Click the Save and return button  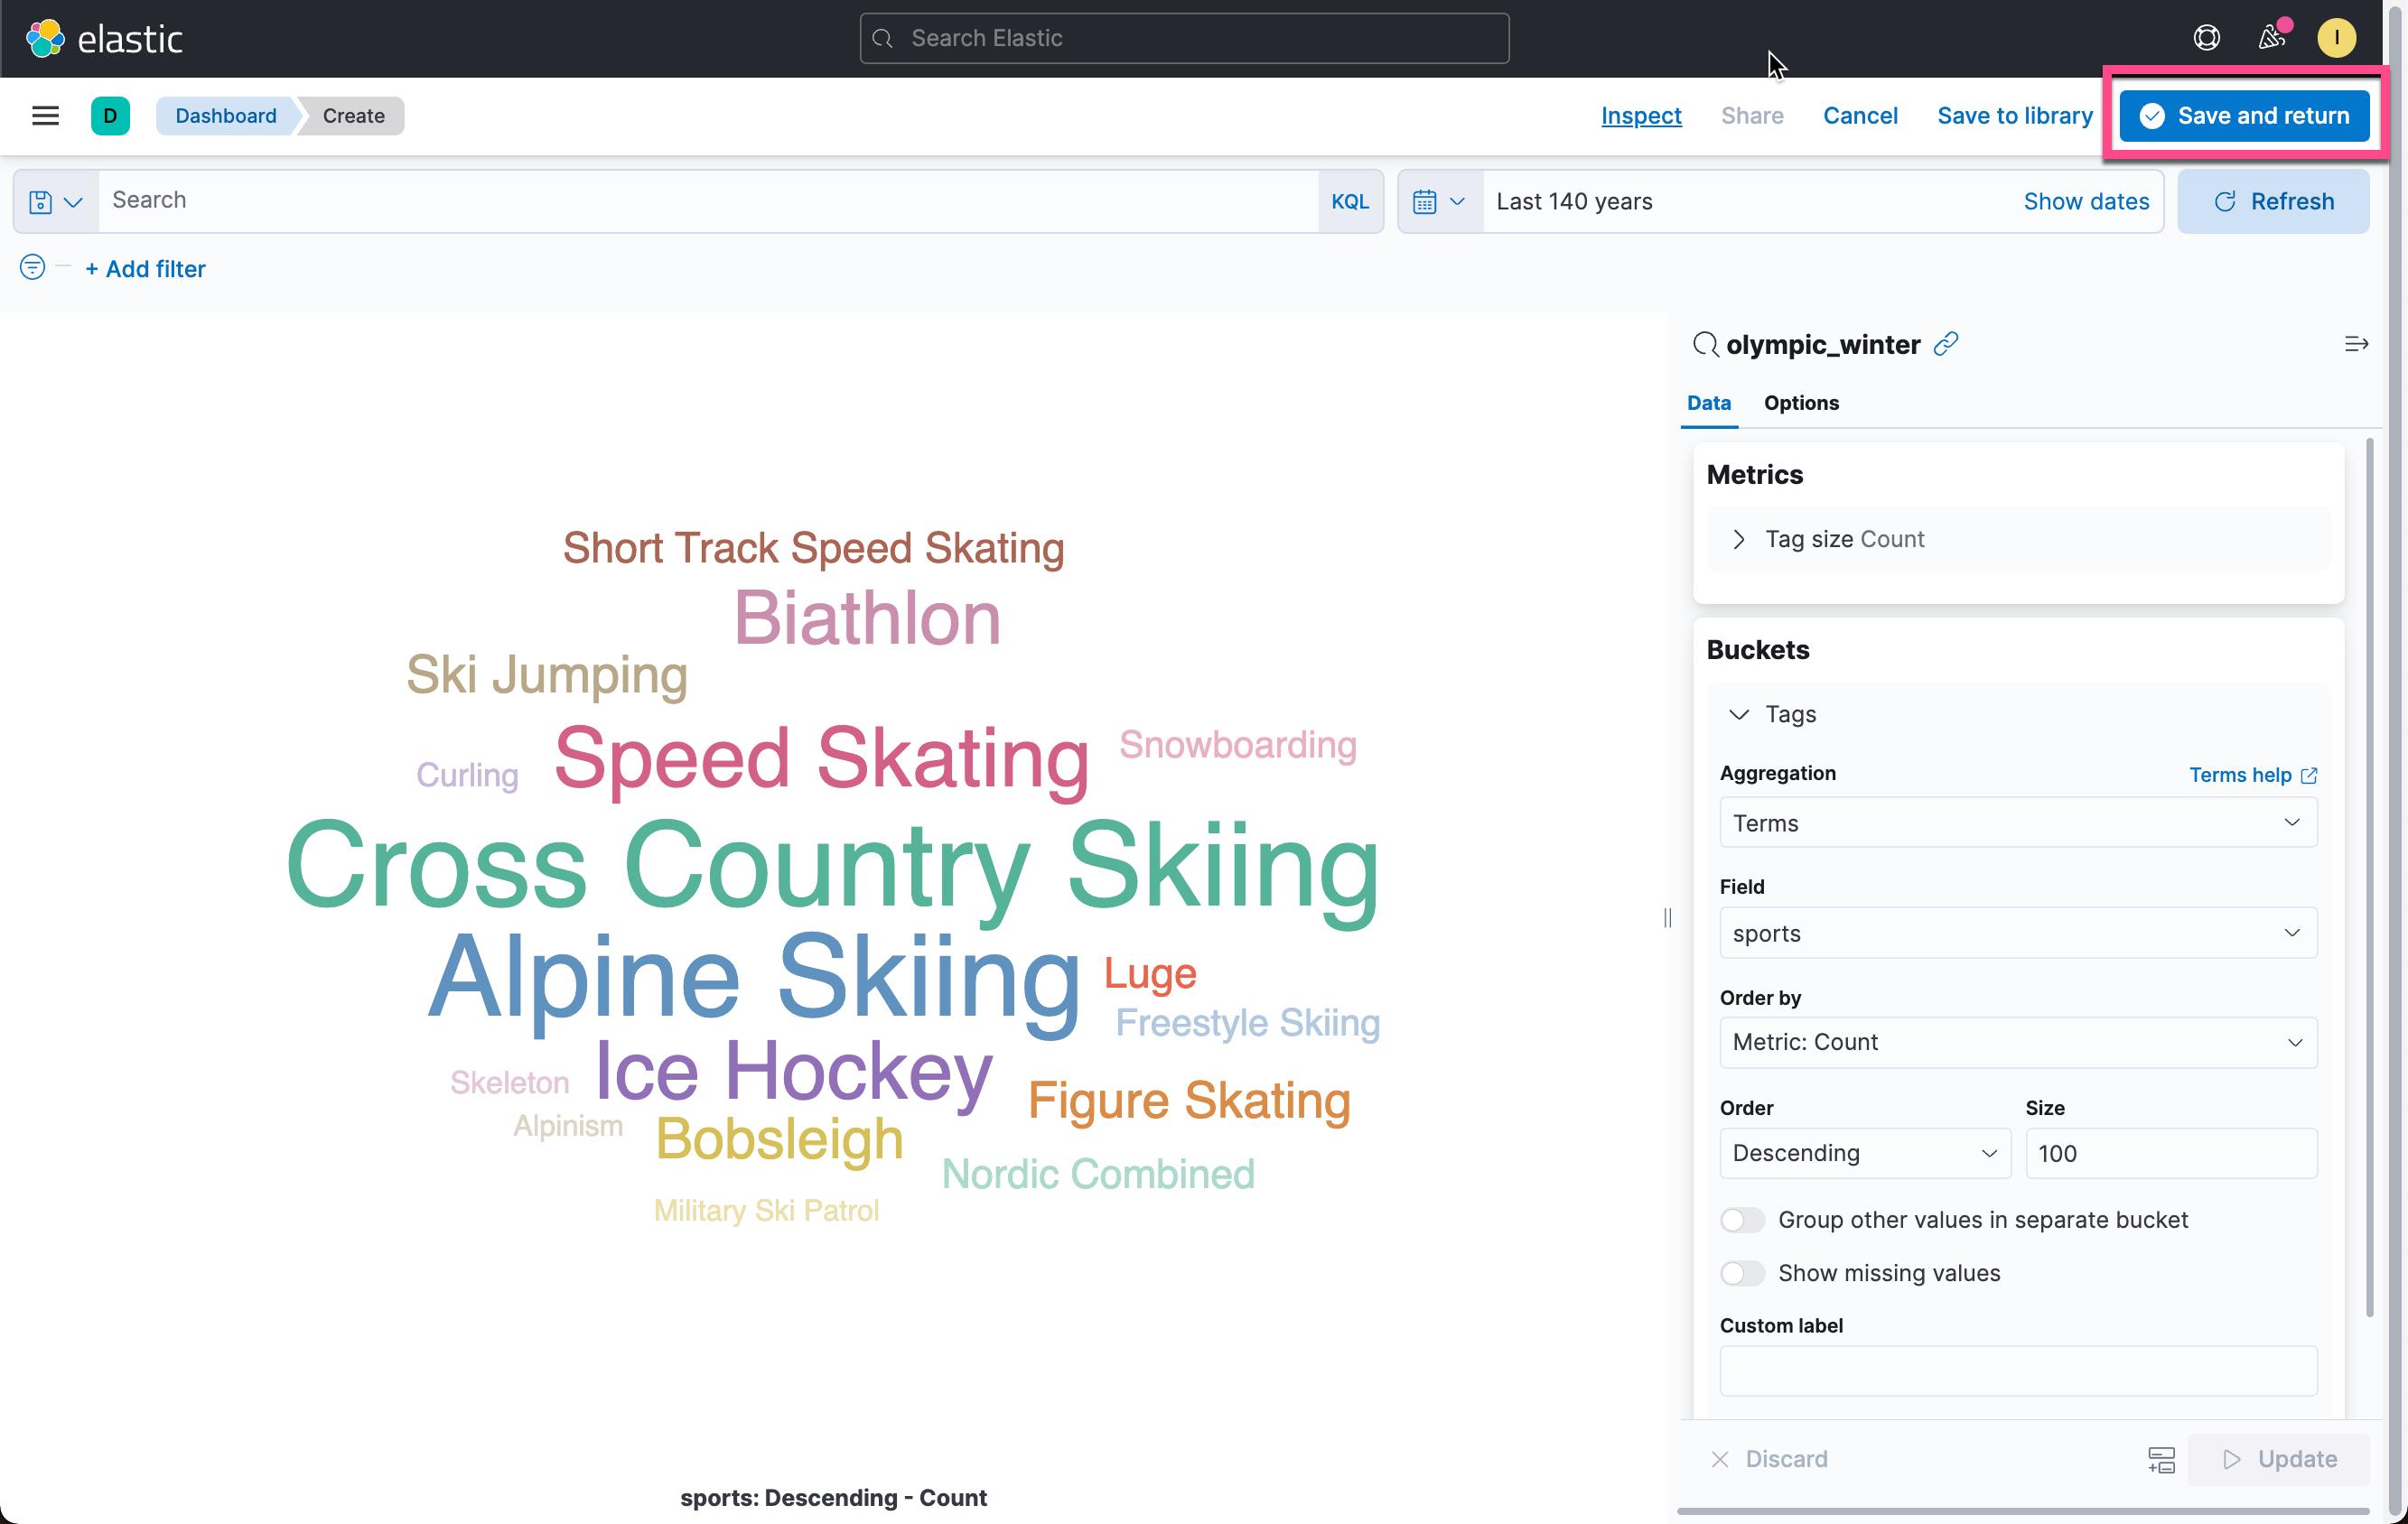[x=2244, y=116]
